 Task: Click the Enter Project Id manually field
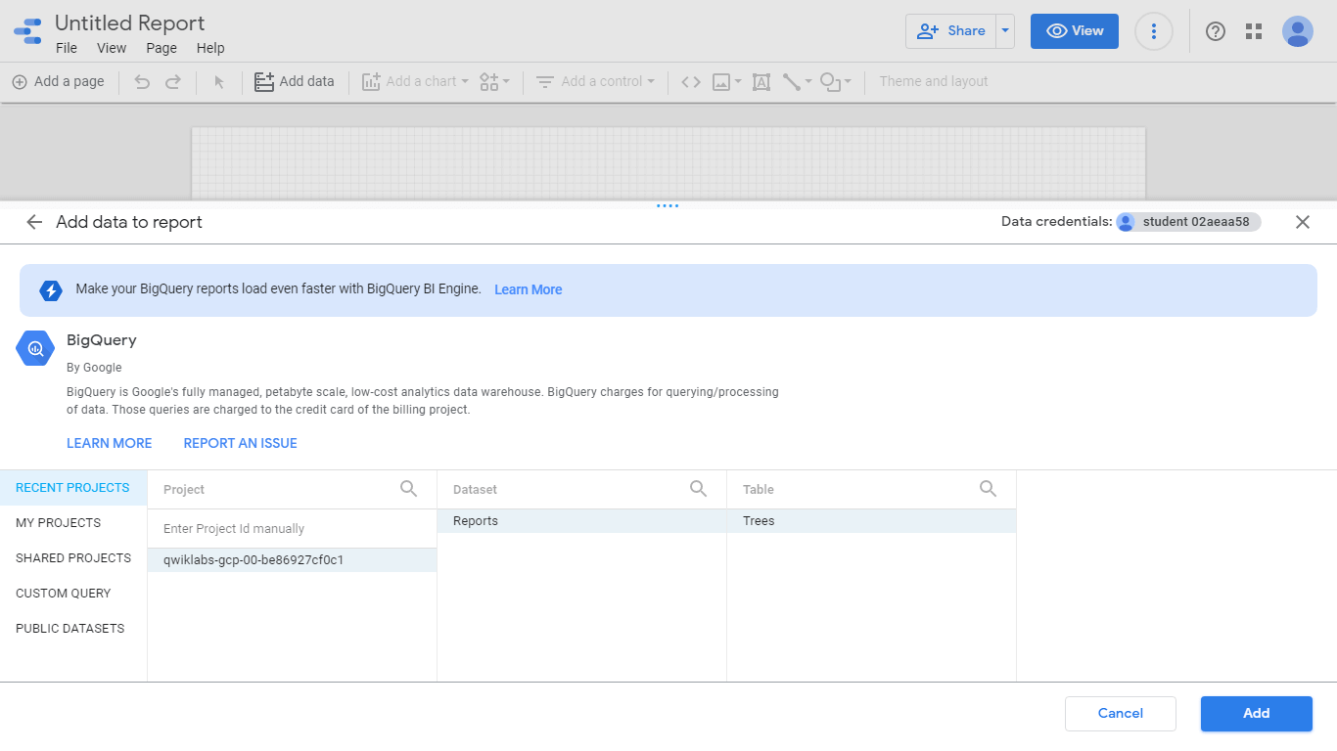(x=292, y=529)
